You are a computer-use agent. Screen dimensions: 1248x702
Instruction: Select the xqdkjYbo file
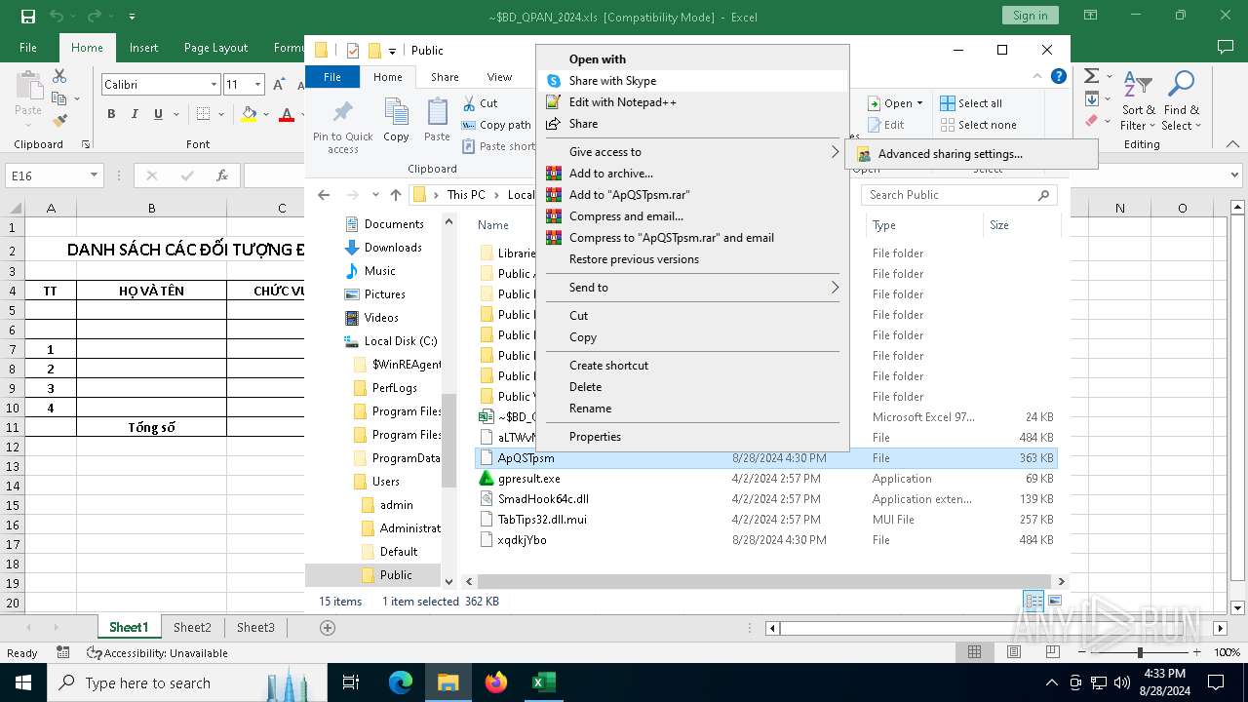tap(522, 540)
